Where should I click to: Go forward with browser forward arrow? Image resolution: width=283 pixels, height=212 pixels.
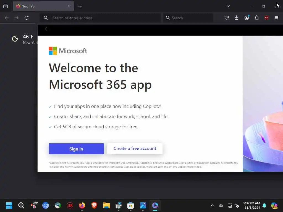(17, 18)
